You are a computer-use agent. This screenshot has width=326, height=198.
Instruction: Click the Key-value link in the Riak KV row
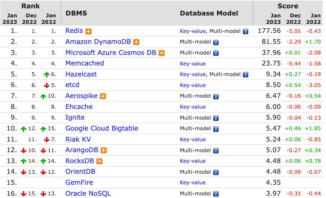click(x=193, y=139)
